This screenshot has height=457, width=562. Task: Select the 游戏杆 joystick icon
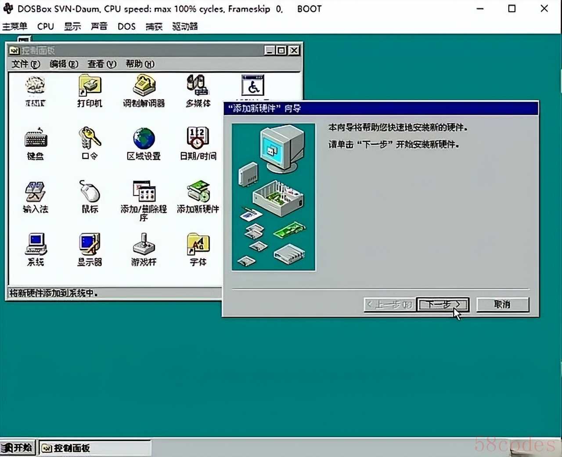(x=144, y=249)
